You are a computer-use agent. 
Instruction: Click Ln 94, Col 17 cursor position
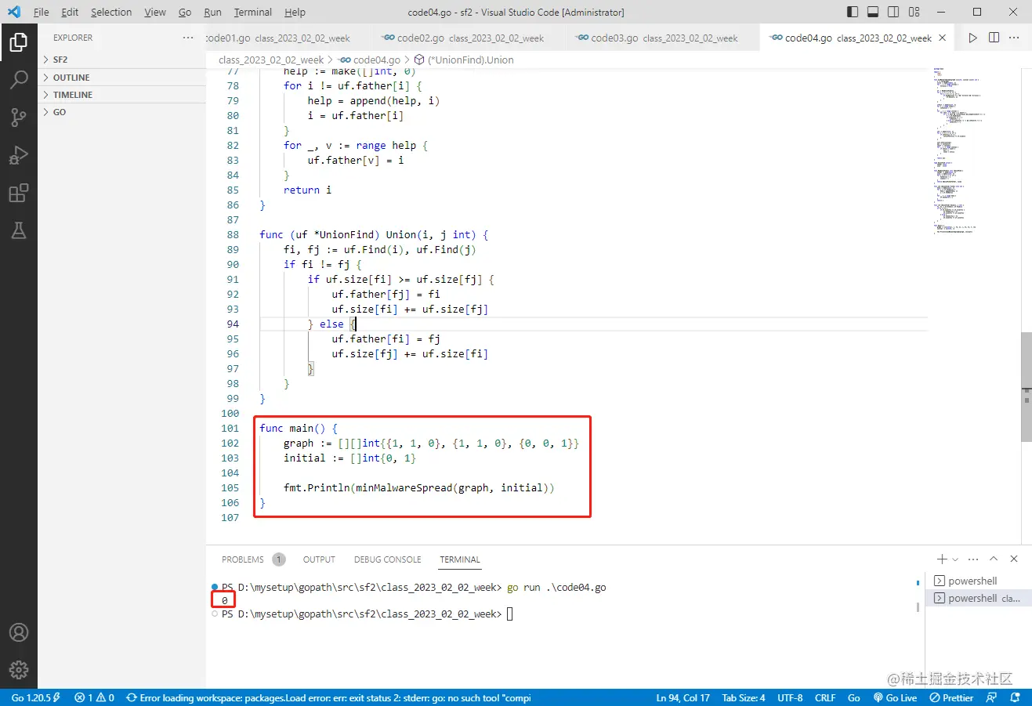683,697
